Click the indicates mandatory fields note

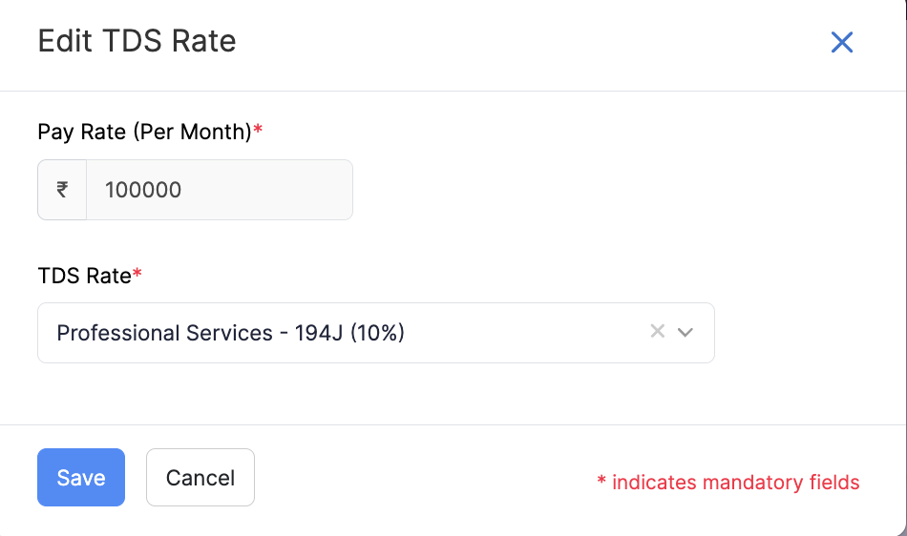[x=735, y=483]
